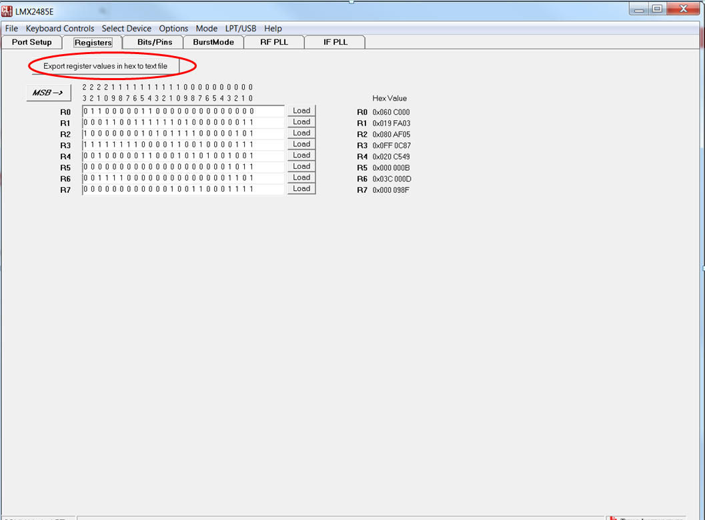Click hex value 0x03C 000D
Image resolution: width=705 pixels, height=520 pixels.
392,179
